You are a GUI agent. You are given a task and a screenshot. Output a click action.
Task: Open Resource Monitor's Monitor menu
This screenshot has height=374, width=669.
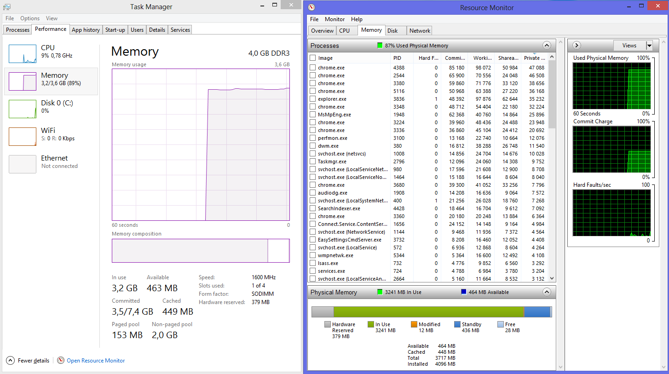(x=334, y=19)
